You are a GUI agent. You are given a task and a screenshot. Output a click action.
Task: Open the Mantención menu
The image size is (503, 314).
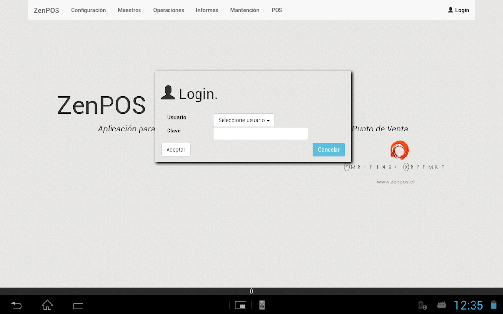click(245, 10)
